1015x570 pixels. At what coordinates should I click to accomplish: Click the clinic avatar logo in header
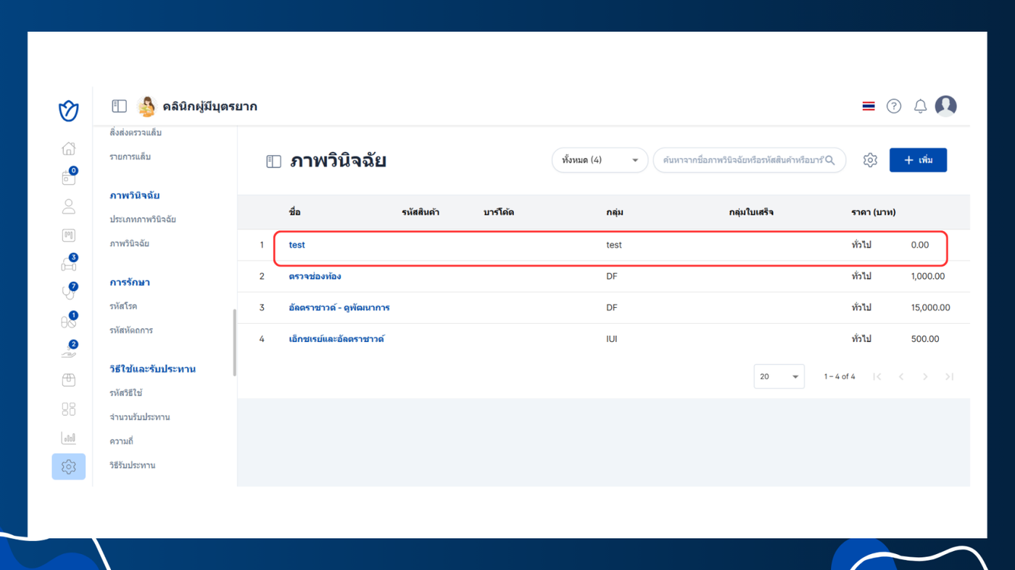146,106
